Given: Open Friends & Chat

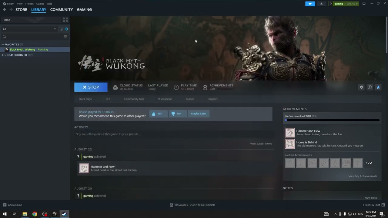Looking at the screenshot, I should click(374, 205).
